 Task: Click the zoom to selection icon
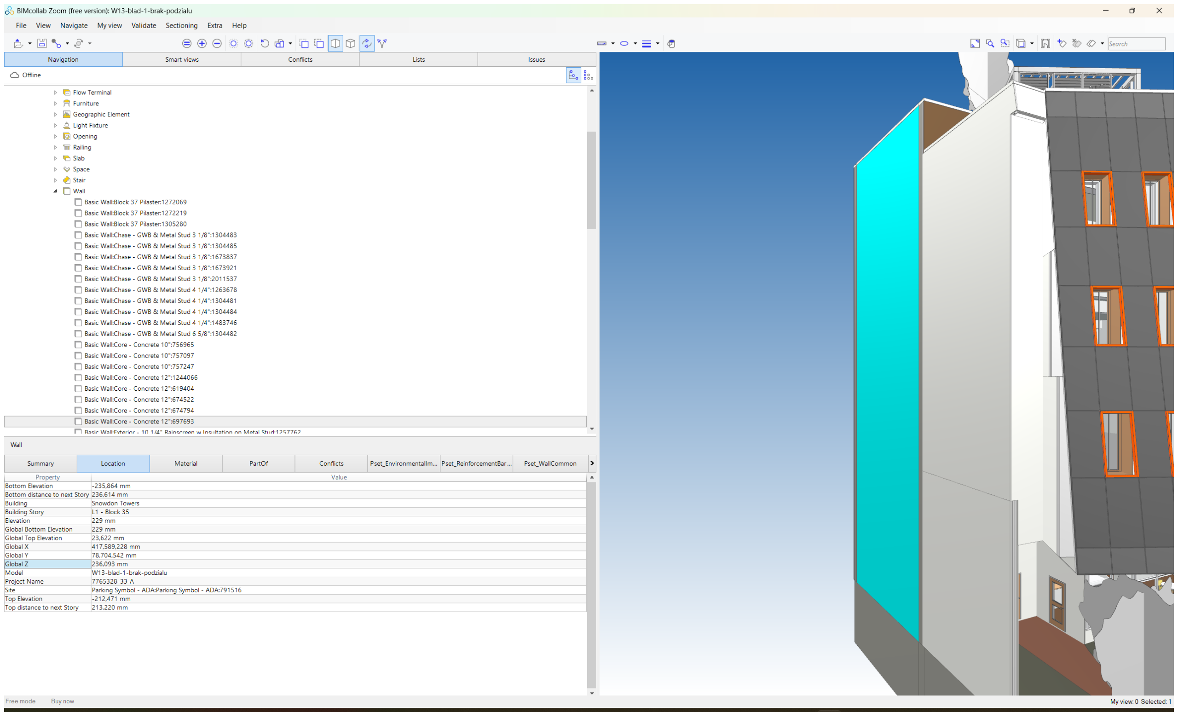pyautogui.click(x=1005, y=44)
